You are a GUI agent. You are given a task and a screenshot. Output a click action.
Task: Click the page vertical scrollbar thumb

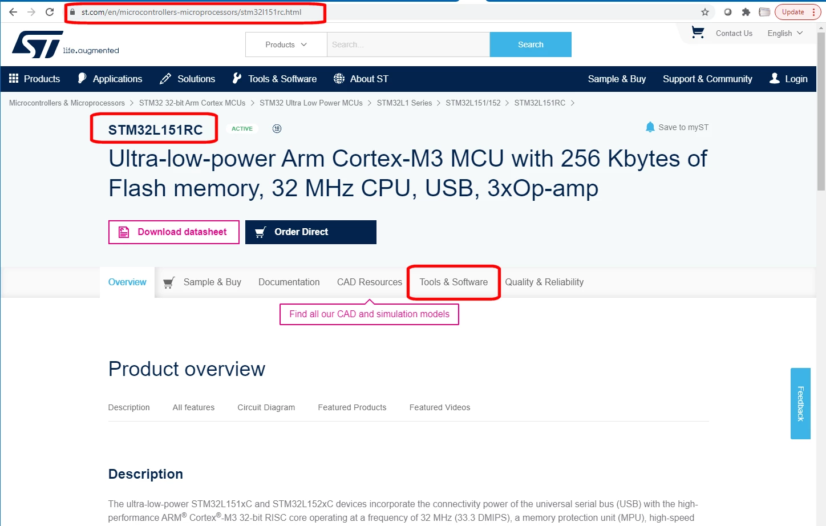[x=821, y=111]
